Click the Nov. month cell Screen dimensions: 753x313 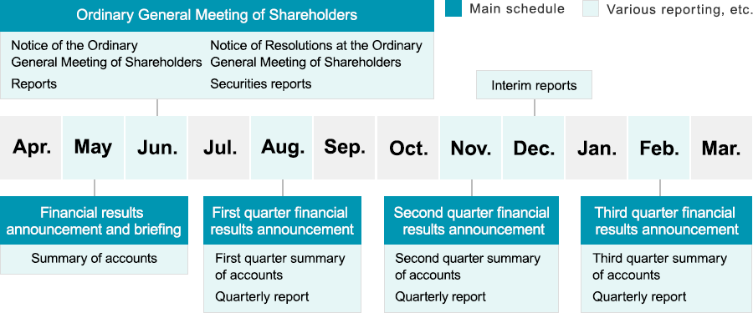pos(471,148)
